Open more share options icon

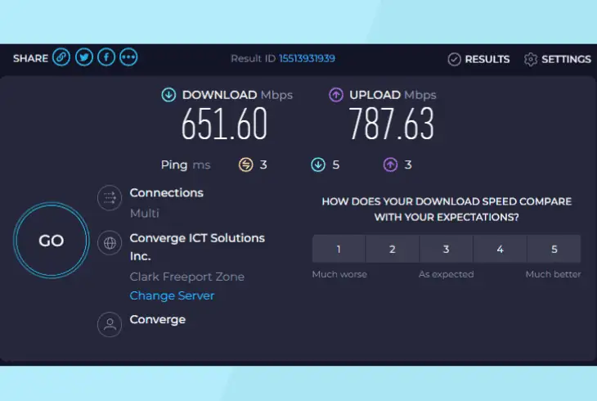click(x=128, y=57)
